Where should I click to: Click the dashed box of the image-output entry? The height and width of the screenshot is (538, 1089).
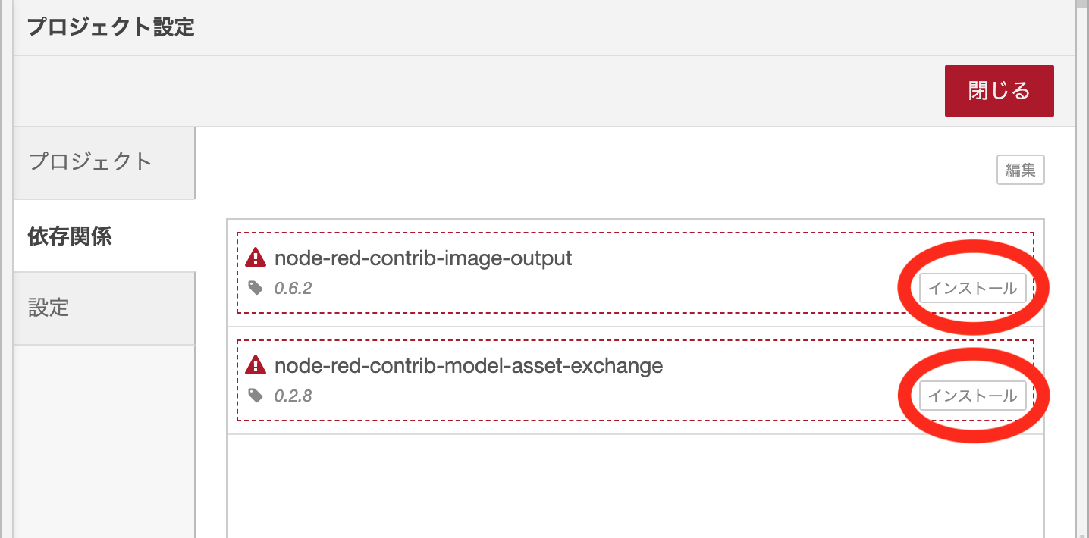[x=636, y=273]
